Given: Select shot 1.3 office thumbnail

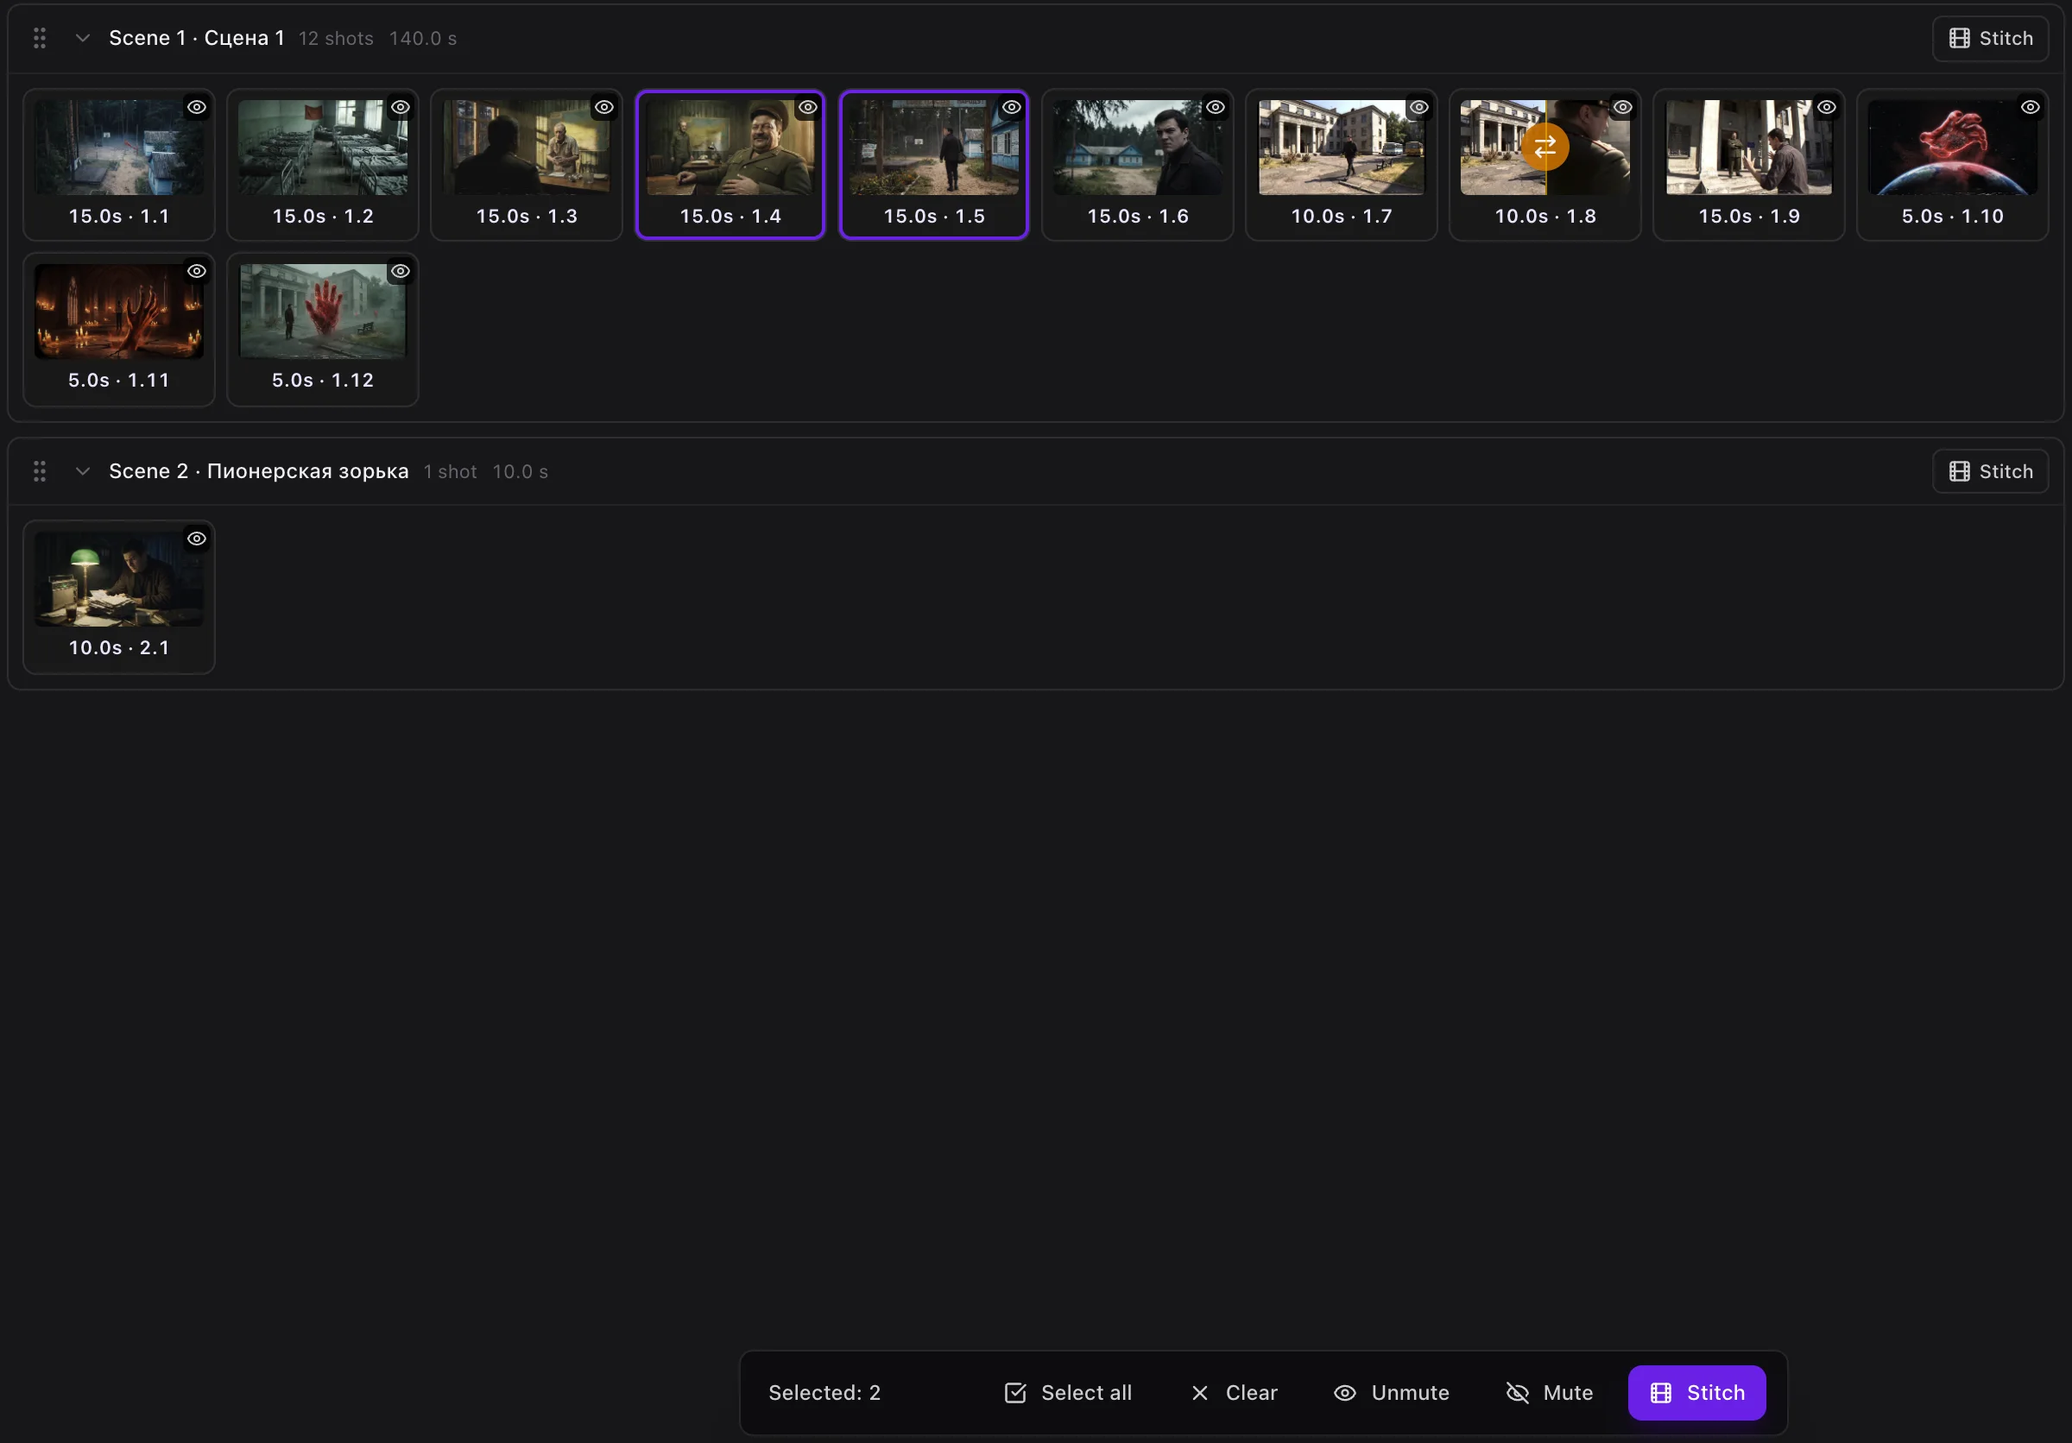Looking at the screenshot, I should 527,147.
